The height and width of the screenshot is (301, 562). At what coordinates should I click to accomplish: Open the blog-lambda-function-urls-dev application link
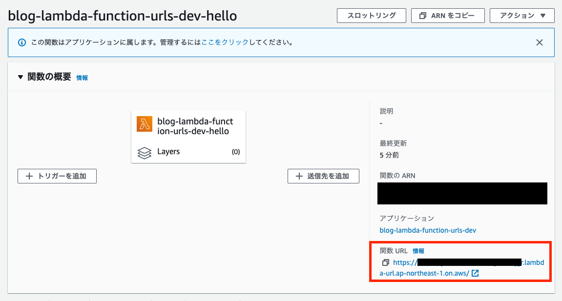(x=427, y=230)
